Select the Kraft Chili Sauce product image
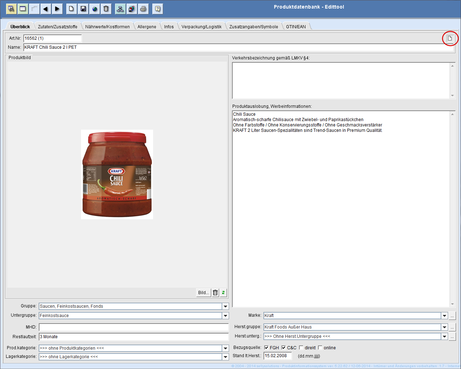This screenshot has height=369, width=461. [x=117, y=174]
